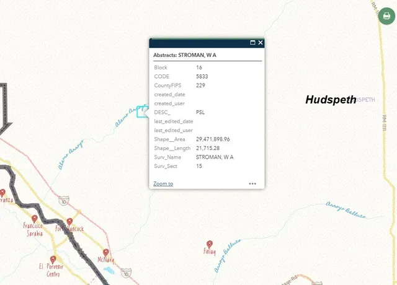Click the Hudspeth county label
Viewport: 397px width, 285px height.
(x=331, y=99)
